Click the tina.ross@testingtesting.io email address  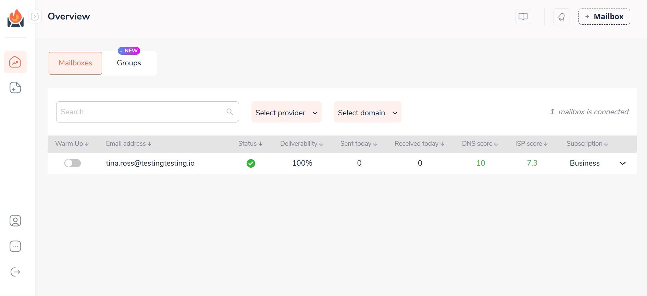point(150,163)
